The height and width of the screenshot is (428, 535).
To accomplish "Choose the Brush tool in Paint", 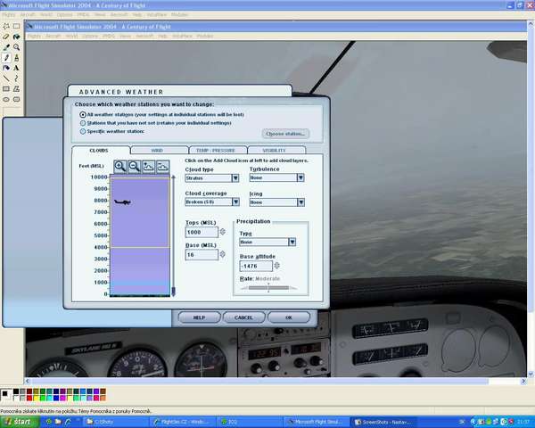I will [16, 58].
